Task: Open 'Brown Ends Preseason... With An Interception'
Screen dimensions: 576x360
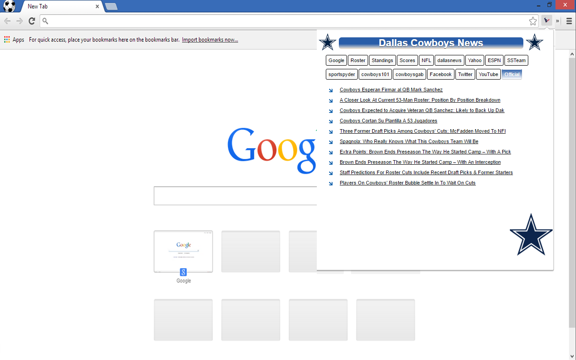Action: click(420, 162)
